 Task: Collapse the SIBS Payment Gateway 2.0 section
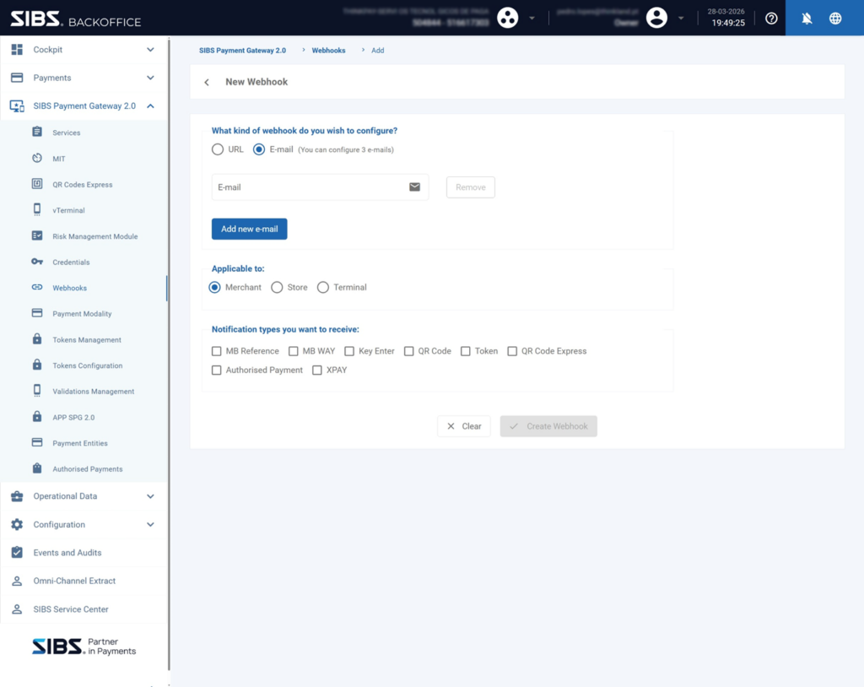point(150,106)
